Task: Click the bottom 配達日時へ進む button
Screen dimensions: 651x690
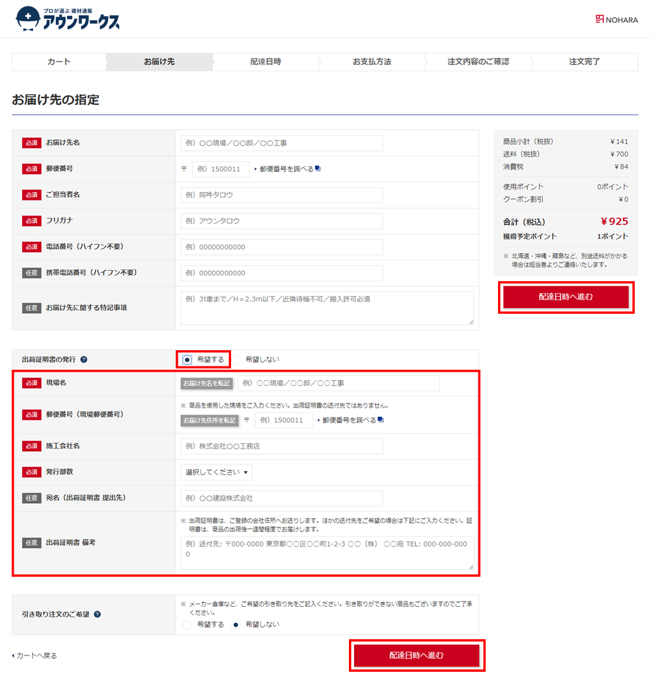Action: (417, 655)
